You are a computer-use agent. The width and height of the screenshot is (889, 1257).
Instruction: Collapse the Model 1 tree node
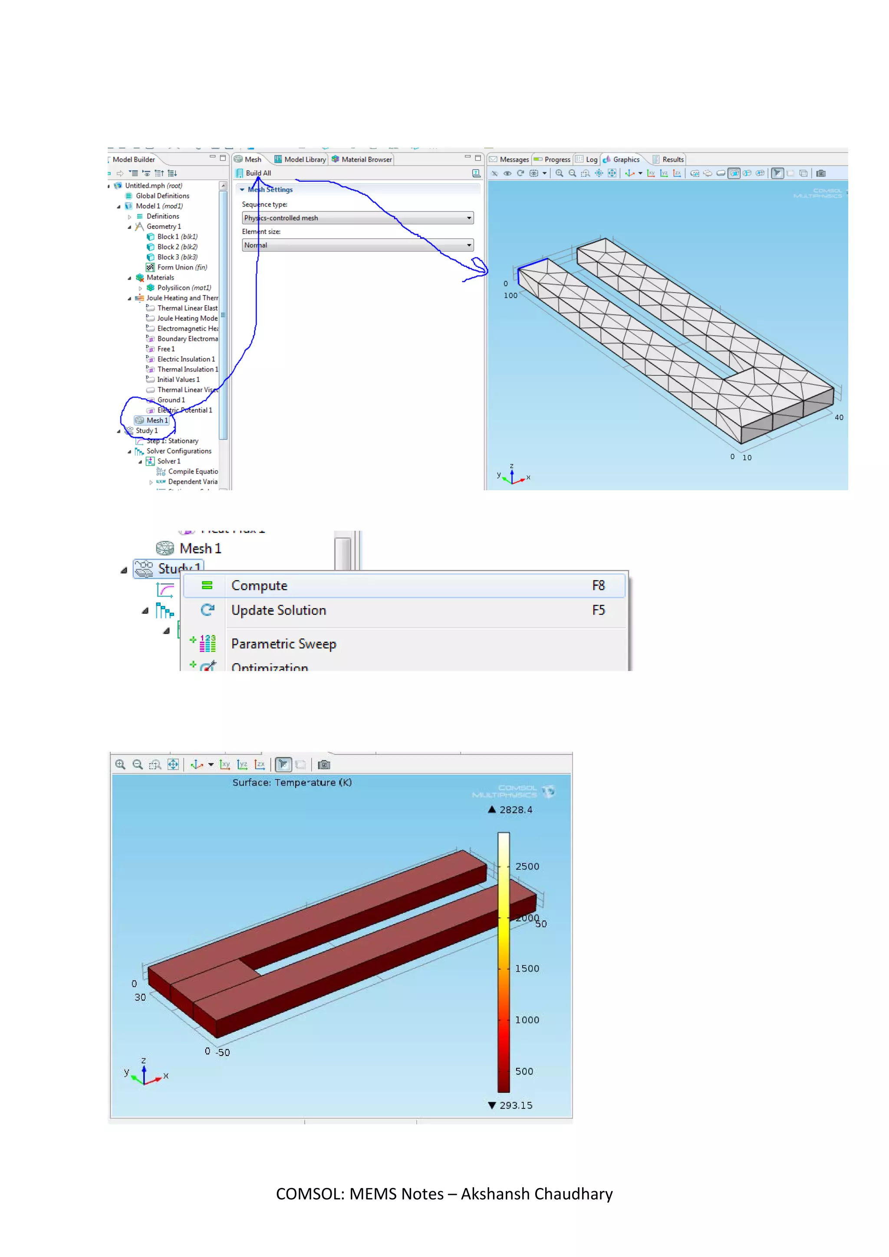119,207
